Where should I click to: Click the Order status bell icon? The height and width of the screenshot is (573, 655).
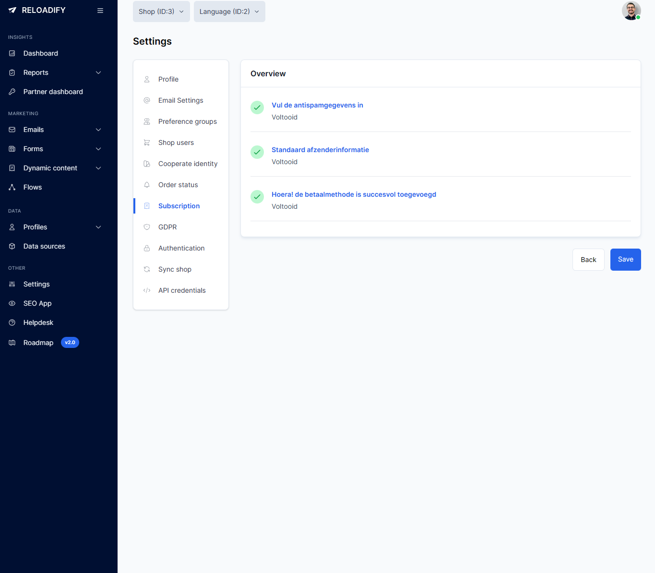tap(147, 185)
